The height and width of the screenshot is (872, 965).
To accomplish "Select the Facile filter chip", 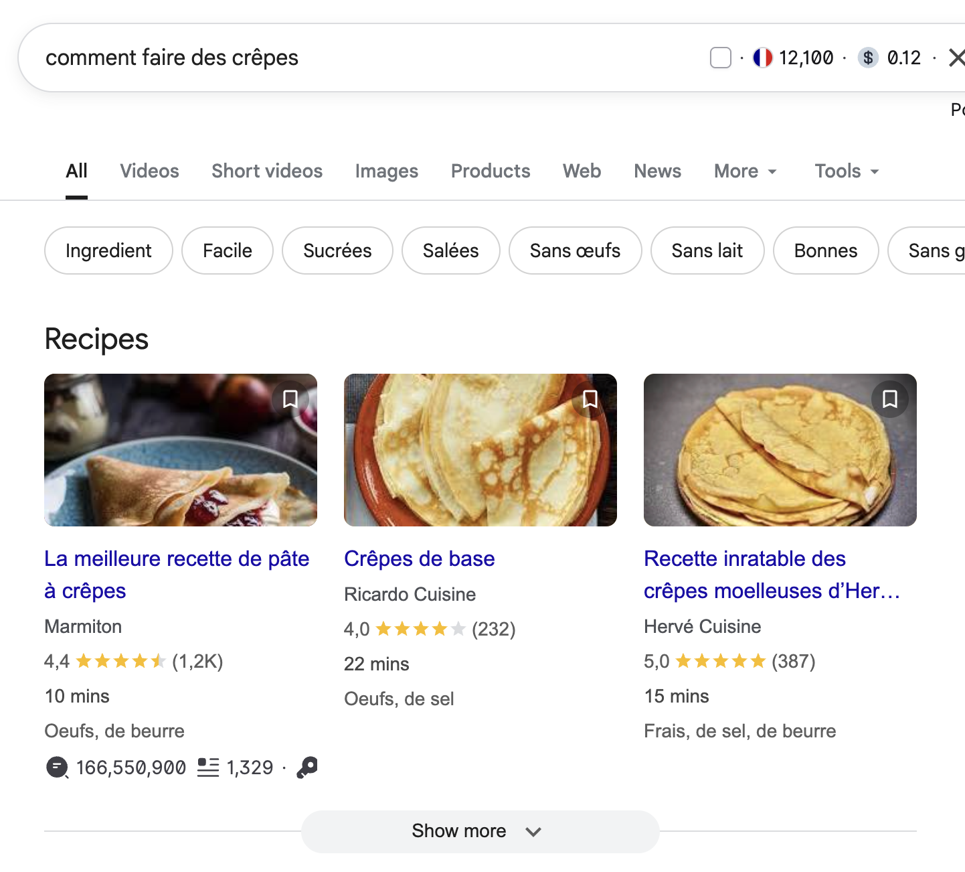I will (x=228, y=250).
